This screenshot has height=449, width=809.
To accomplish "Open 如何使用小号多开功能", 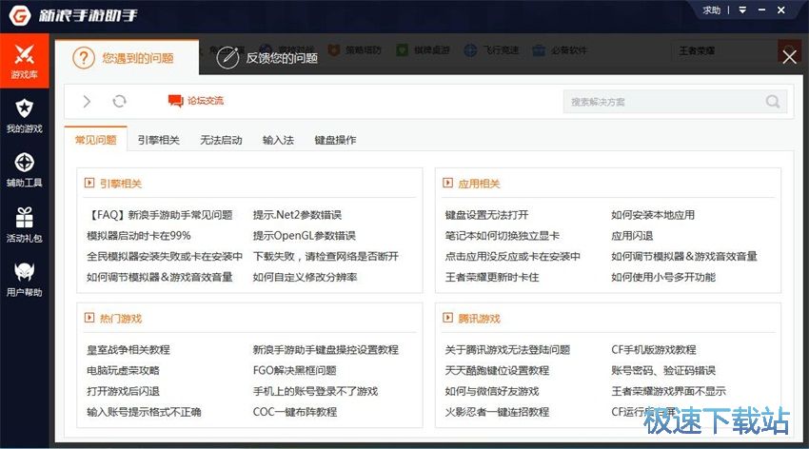I will tap(663, 277).
